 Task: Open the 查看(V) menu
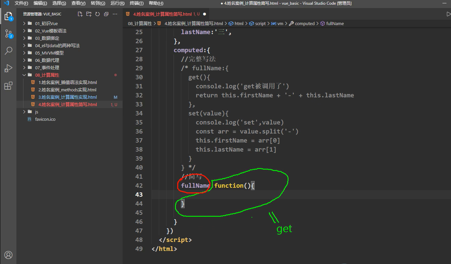click(x=78, y=3)
